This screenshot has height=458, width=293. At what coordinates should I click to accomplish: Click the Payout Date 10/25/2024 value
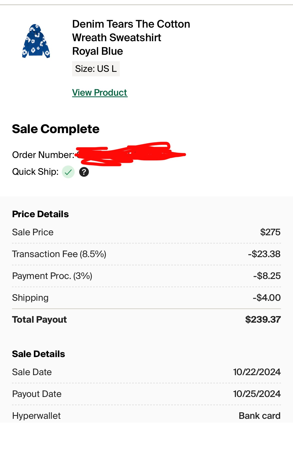click(257, 394)
